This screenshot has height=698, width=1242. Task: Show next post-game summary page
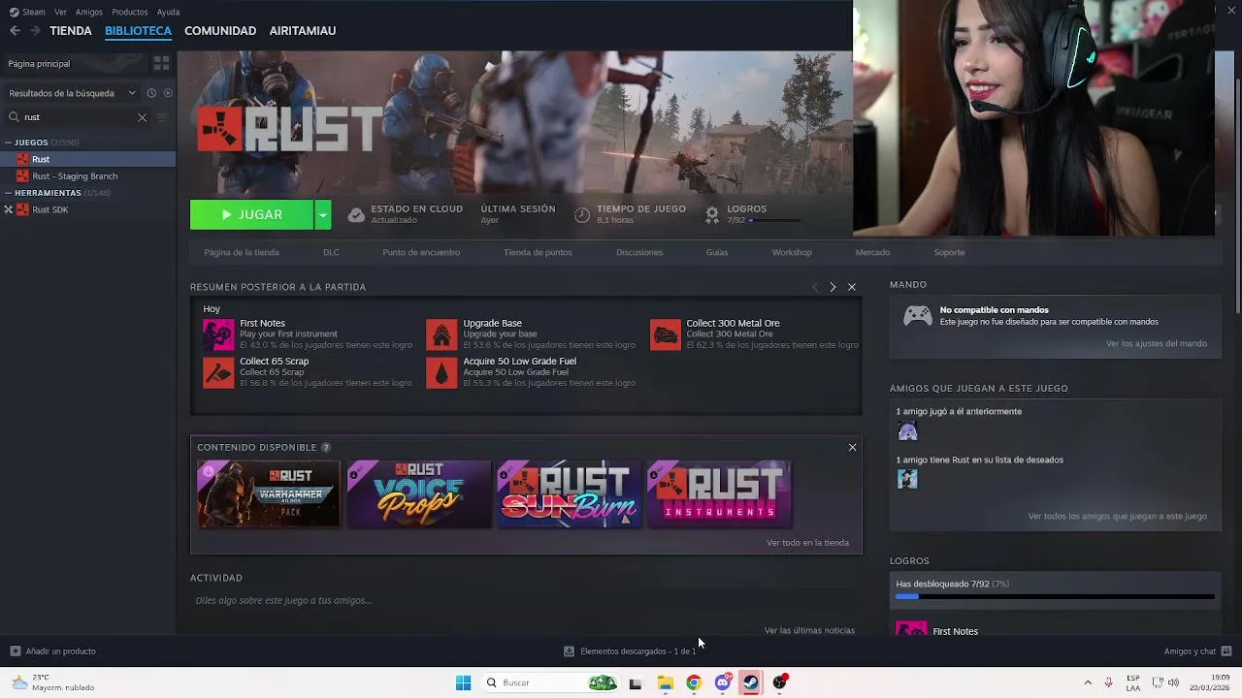[x=833, y=287]
